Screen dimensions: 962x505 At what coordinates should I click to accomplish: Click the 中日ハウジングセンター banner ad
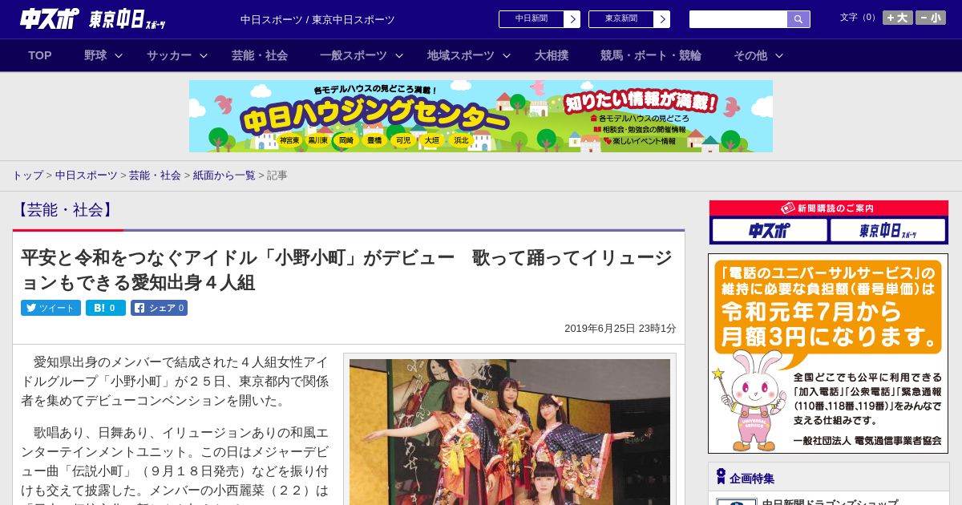click(481, 116)
